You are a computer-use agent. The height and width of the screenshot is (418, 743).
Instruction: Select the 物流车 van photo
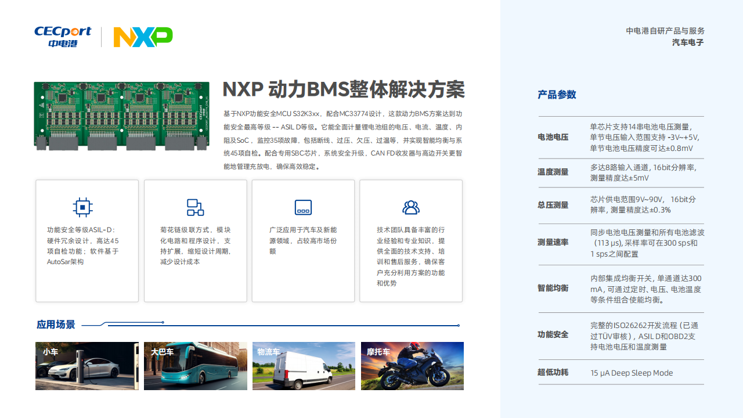304,366
